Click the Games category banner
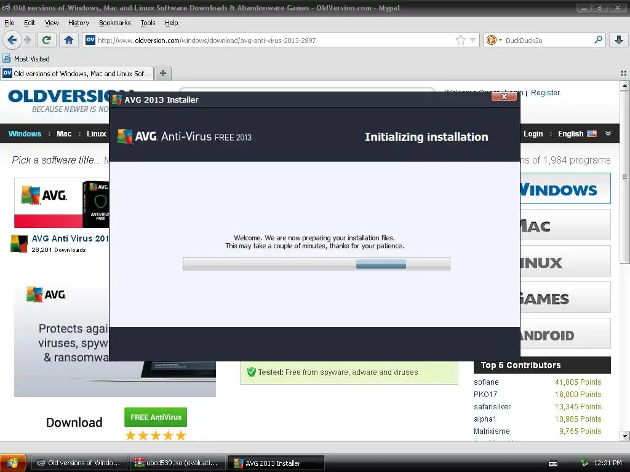The width and height of the screenshot is (630, 472). [566, 297]
